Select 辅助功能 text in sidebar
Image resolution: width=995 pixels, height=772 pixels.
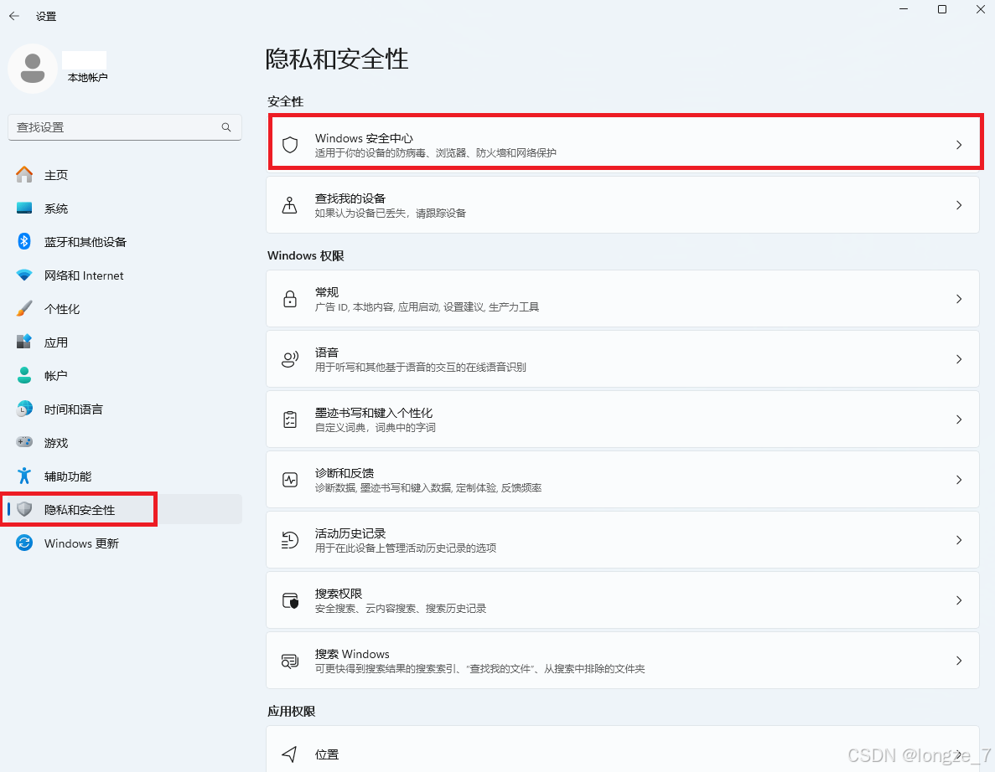pos(68,476)
